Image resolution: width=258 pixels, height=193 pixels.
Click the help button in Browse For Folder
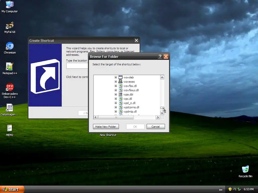(160, 57)
